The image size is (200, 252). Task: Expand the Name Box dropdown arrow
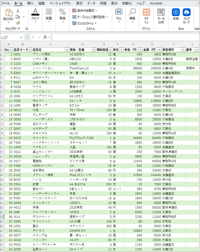(x=21, y=37)
